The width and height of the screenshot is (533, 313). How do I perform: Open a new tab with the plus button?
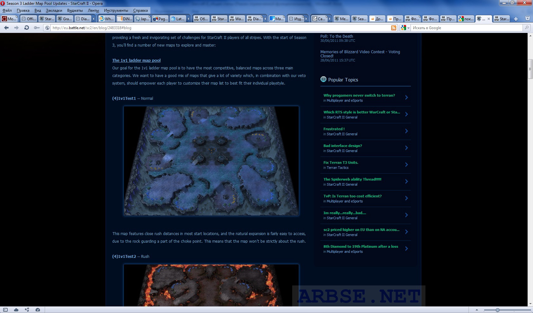516,19
